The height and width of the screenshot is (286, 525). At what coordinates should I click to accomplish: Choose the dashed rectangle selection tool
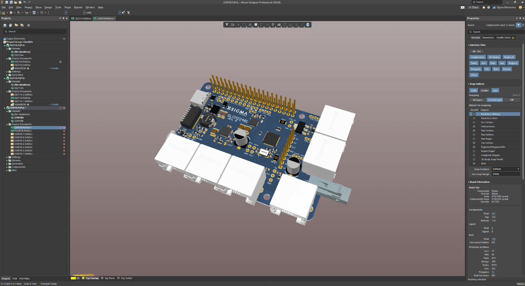[x=244, y=25]
